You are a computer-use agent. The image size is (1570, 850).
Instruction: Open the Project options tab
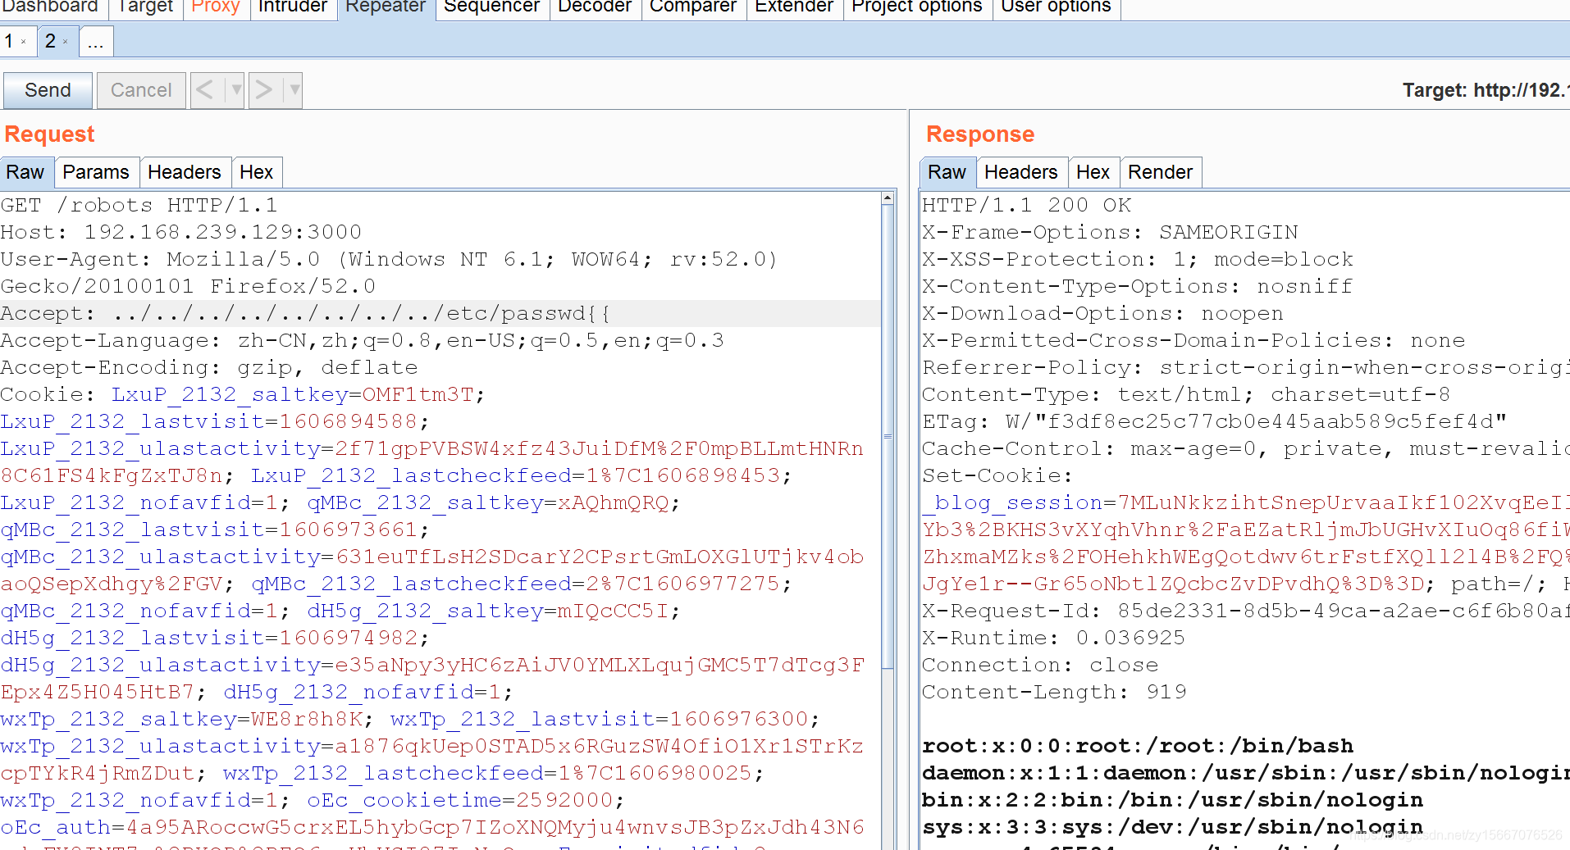click(x=916, y=7)
